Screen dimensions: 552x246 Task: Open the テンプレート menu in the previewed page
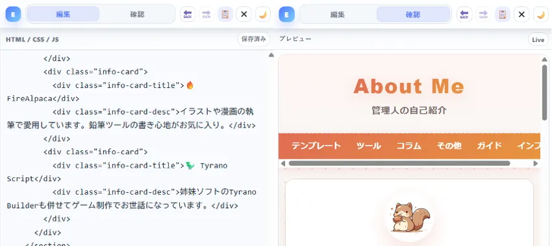pos(316,146)
